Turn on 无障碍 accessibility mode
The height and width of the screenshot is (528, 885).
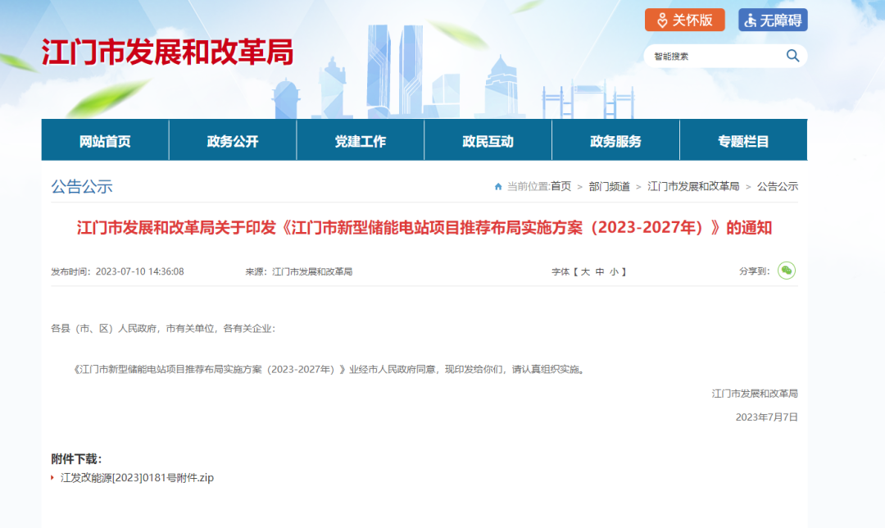[773, 20]
